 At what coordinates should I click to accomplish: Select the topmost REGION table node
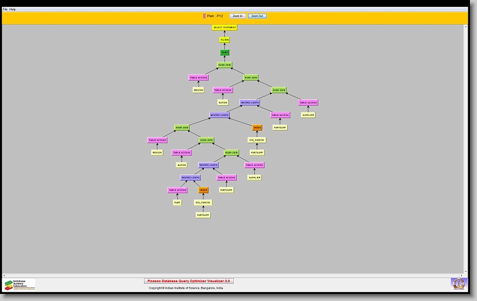pos(199,90)
